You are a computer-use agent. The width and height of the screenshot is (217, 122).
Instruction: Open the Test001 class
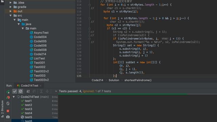tap(39, 63)
